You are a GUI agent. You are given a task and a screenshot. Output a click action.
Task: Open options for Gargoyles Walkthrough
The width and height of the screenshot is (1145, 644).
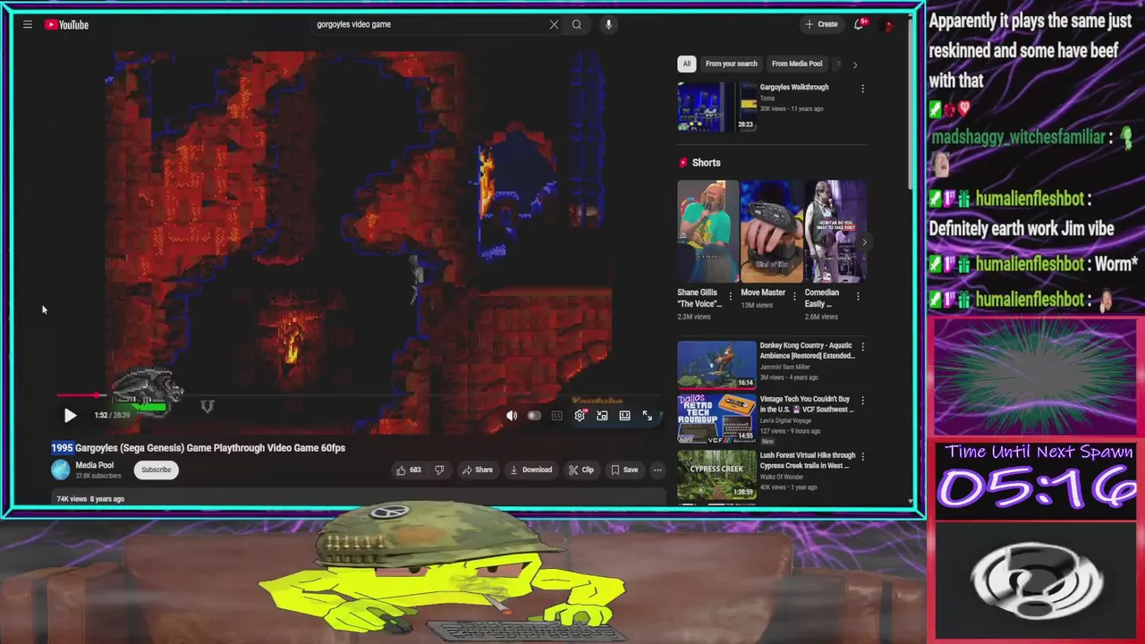pos(862,89)
